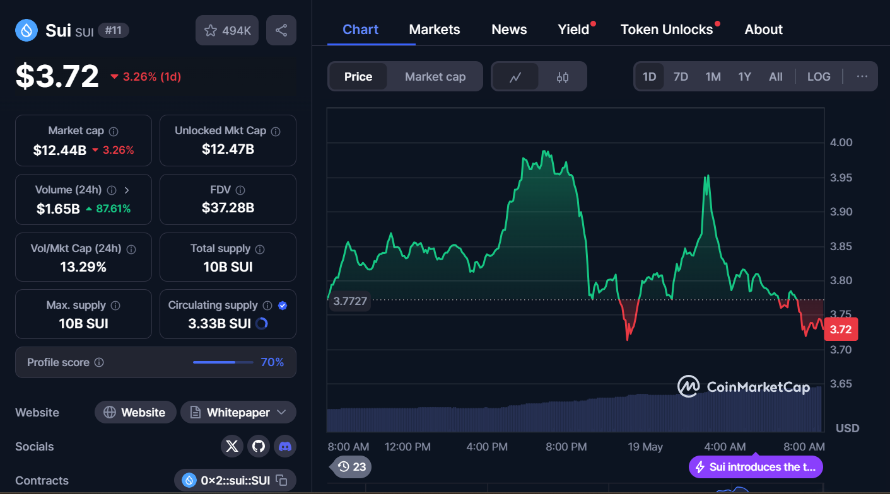890x494 pixels.
Task: Show Circulating supply info icon
Action: click(x=267, y=306)
